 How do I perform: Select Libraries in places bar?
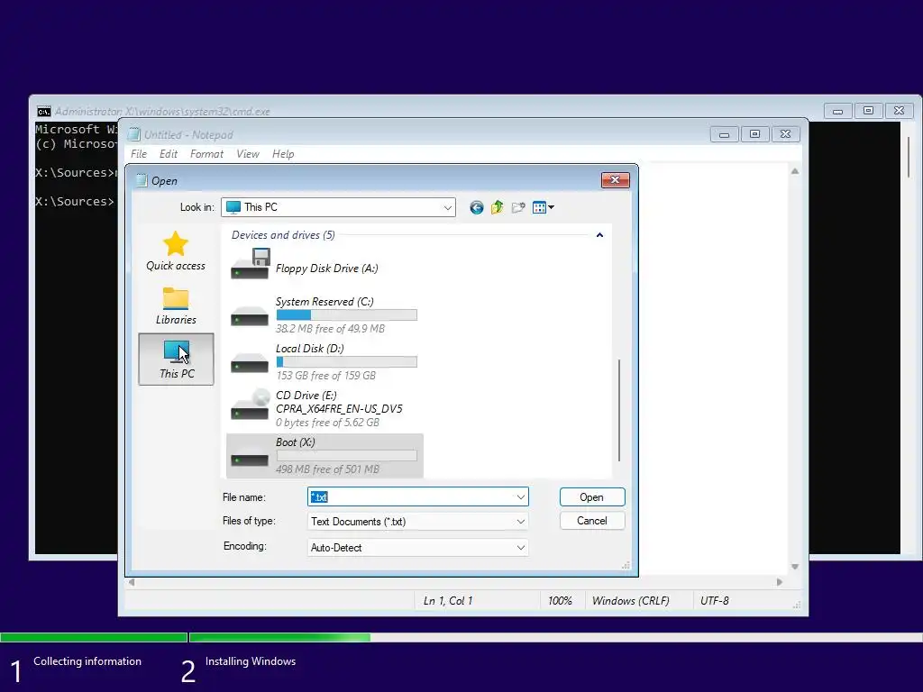point(176,306)
